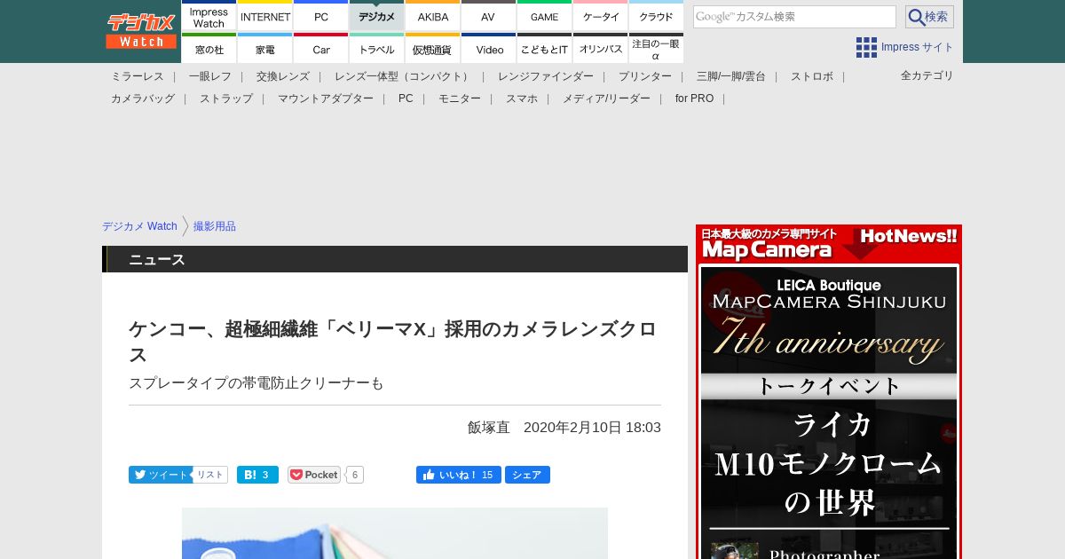
Task: Open the プリンター category
Action: (x=645, y=76)
